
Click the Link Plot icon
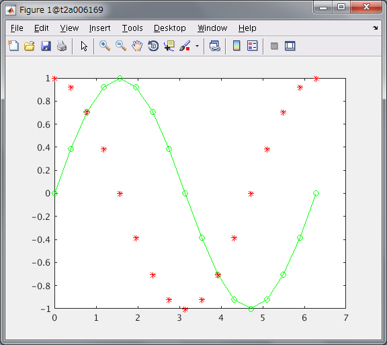pyautogui.click(x=214, y=46)
